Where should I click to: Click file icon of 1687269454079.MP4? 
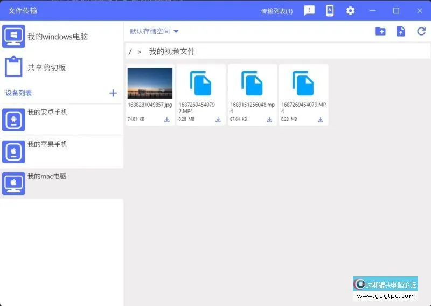point(303,83)
